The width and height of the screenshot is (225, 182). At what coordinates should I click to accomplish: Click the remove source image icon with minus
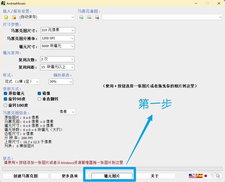point(89,17)
